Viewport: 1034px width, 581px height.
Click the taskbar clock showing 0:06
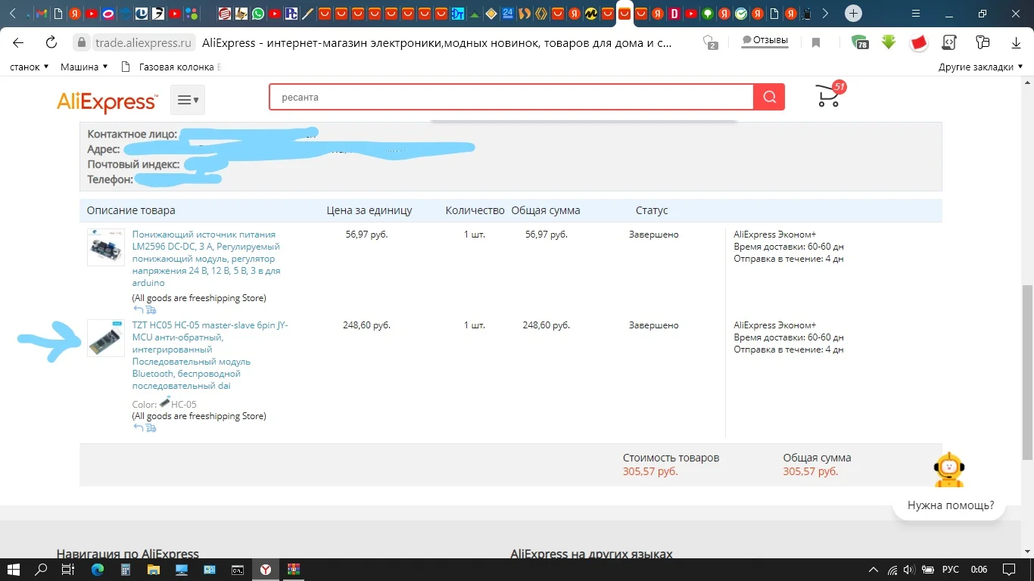click(x=979, y=570)
